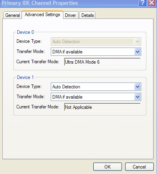This screenshot has height=174, width=157.
Task: Click Device 0 Device Type label
Action: pyautogui.click(x=29, y=41)
